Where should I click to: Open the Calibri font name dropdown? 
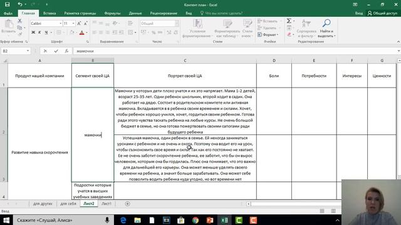click(61, 24)
